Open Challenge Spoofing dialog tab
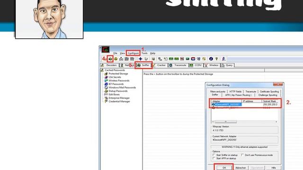The height and width of the screenshot is (170, 303). point(267,95)
